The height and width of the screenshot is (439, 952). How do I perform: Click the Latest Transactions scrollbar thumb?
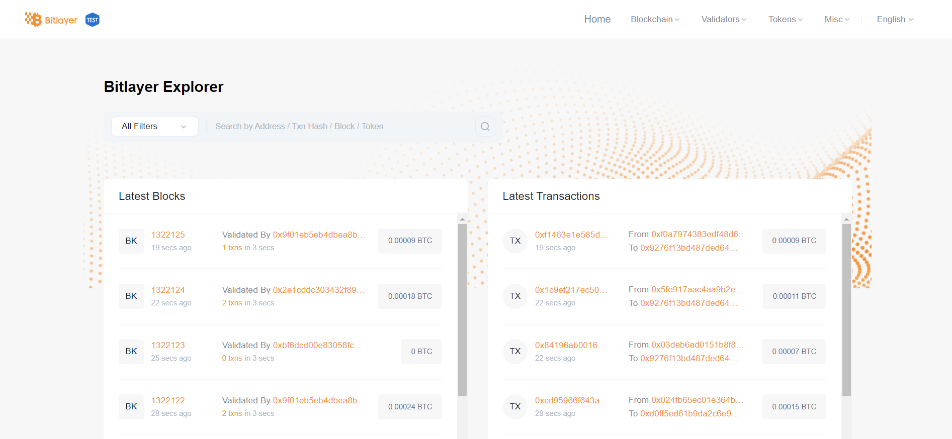pyautogui.click(x=846, y=310)
